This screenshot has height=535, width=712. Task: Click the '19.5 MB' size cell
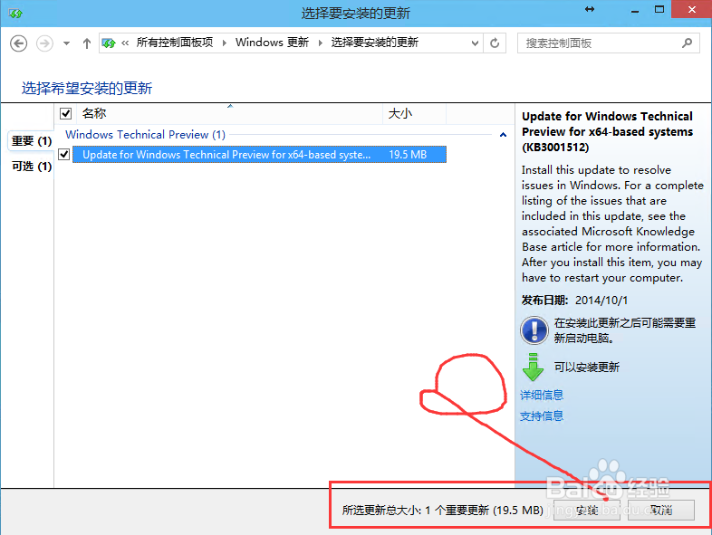[x=408, y=155]
